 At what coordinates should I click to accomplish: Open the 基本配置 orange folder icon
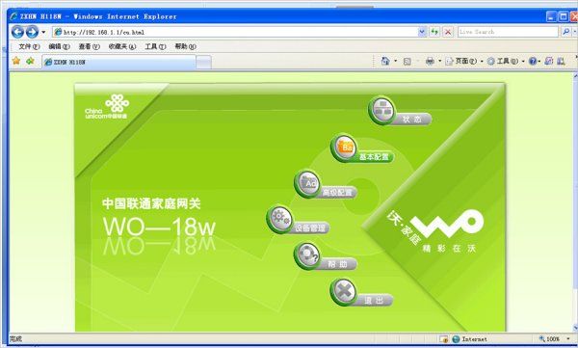[344, 147]
